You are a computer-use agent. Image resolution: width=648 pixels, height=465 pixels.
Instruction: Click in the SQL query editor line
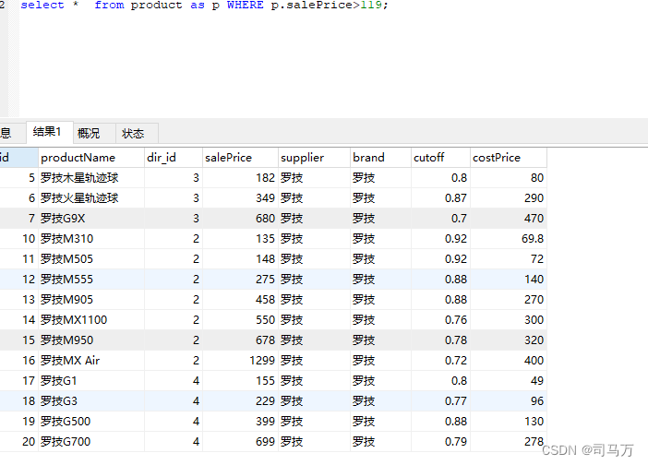pos(205,6)
